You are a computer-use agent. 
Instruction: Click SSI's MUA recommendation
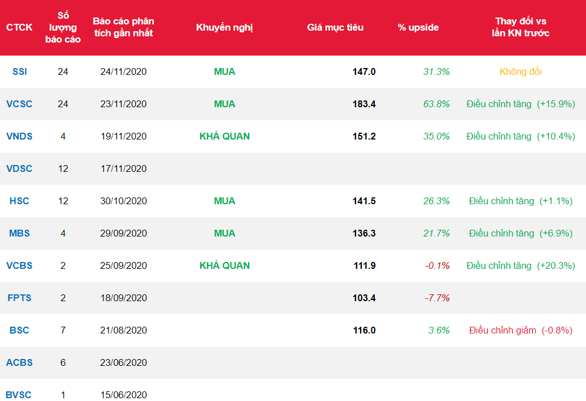224,71
